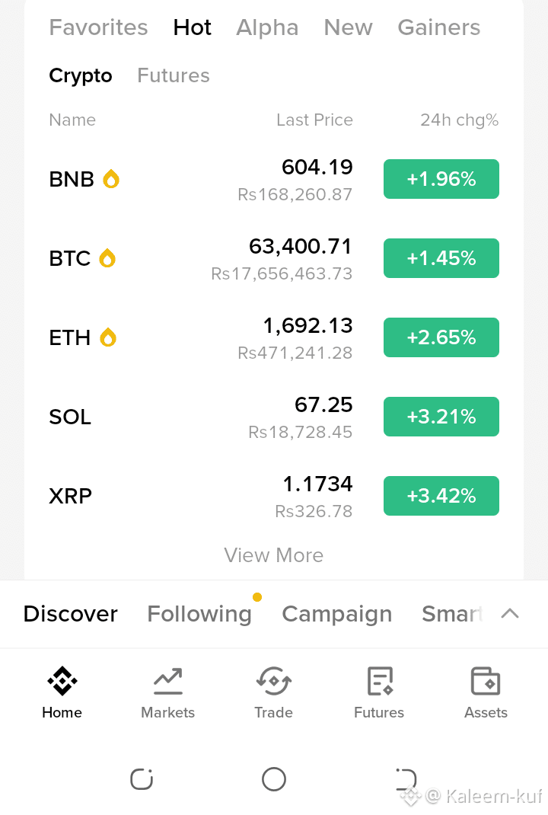Open the Assets wallet icon
Image resolution: width=548 pixels, height=815 pixels.
[x=486, y=681]
